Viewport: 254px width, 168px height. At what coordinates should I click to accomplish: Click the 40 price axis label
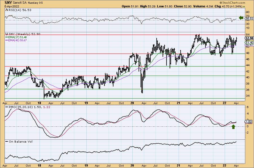point(248,77)
